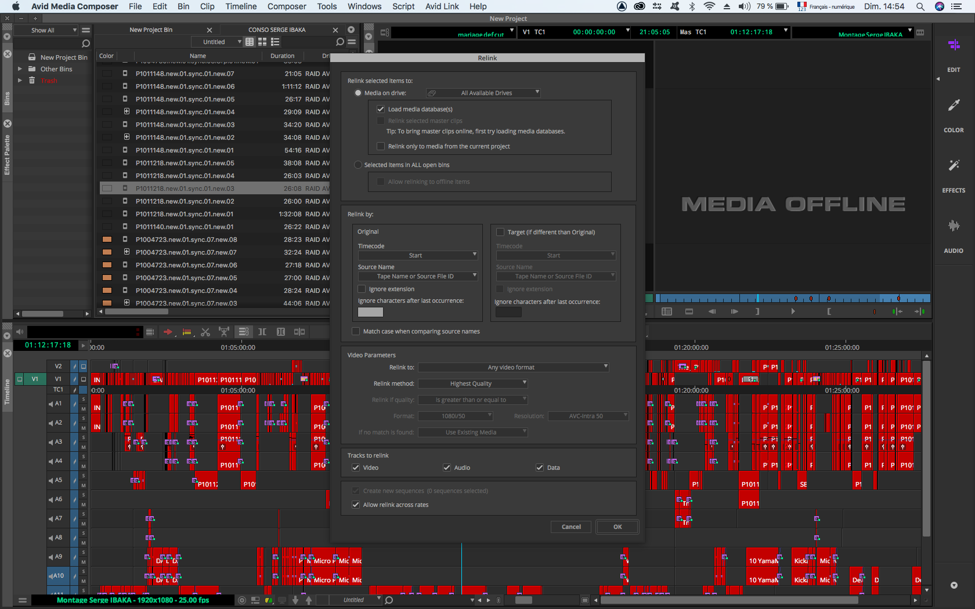Switch to the Color workspace icon

click(x=954, y=106)
